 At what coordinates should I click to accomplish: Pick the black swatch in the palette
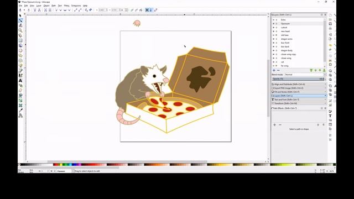point(22,165)
